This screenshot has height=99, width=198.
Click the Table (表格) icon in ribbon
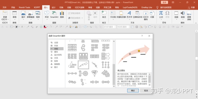coord(15,13)
